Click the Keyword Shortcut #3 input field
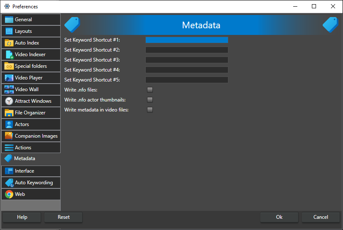 [x=186, y=60]
